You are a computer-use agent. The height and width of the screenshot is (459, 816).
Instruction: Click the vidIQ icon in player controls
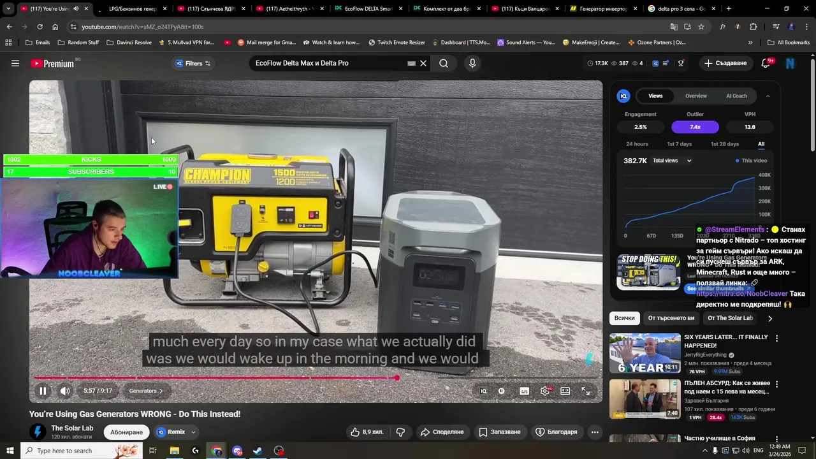pos(483,391)
